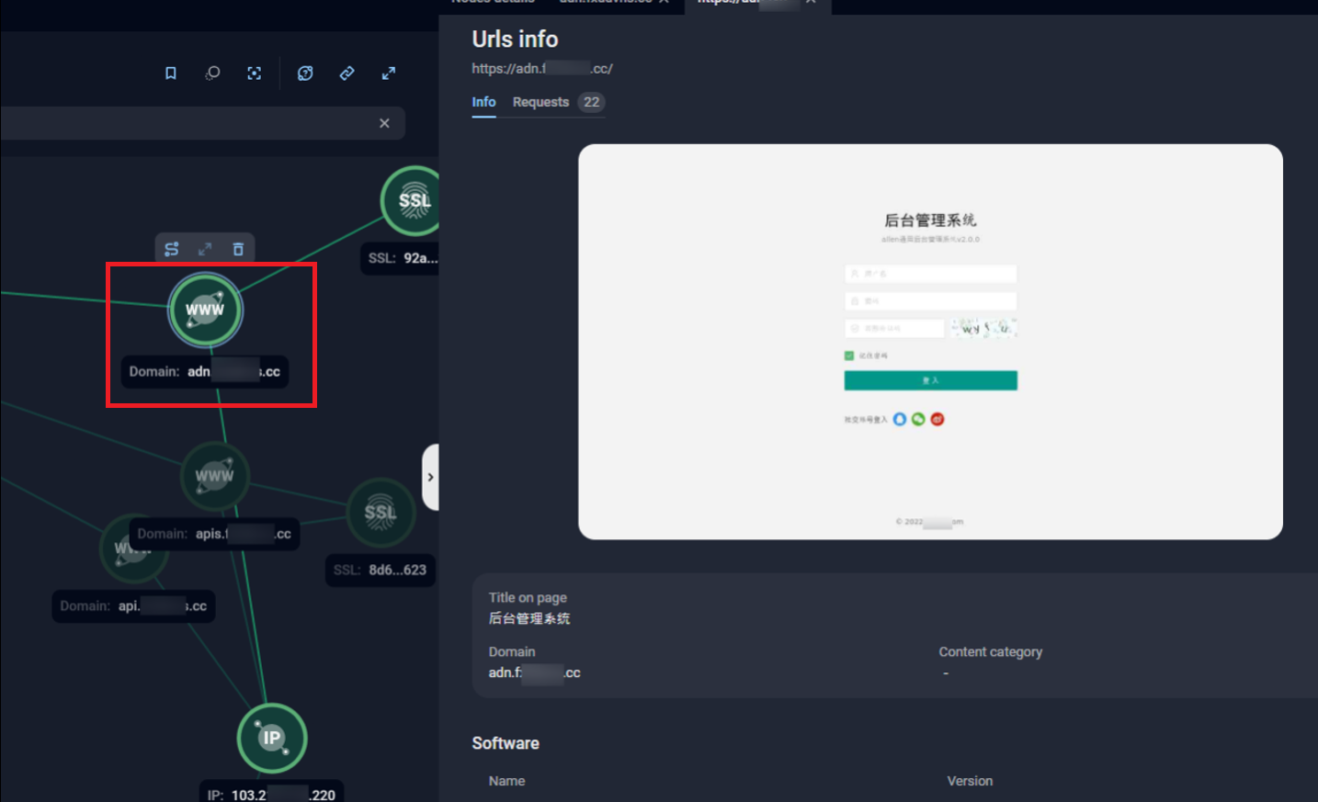Click the bookmark icon in the graph toolbar

(171, 73)
